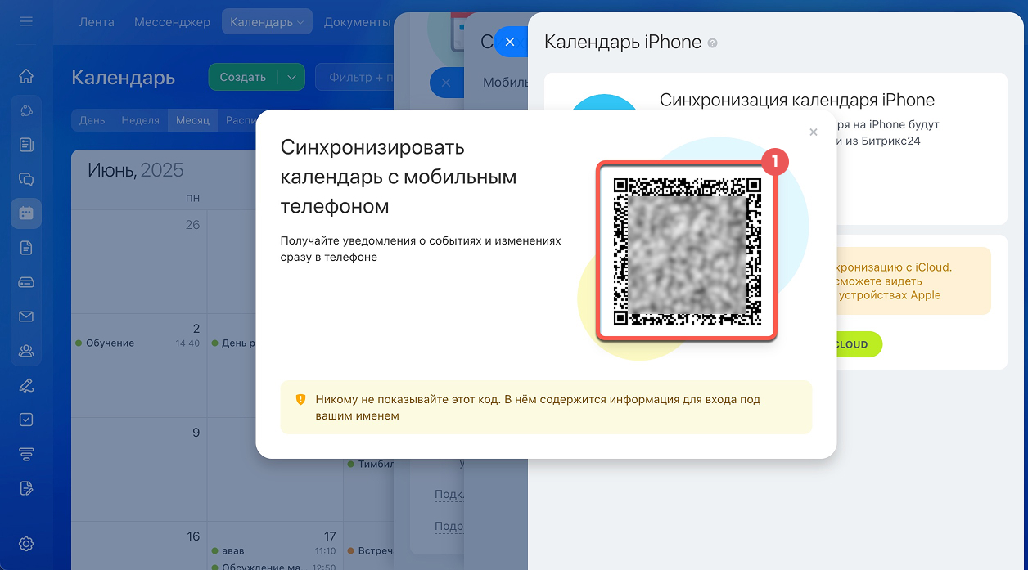Viewport: 1028px width, 570px height.
Task: Click the Фильтр search field
Action: [x=356, y=78]
